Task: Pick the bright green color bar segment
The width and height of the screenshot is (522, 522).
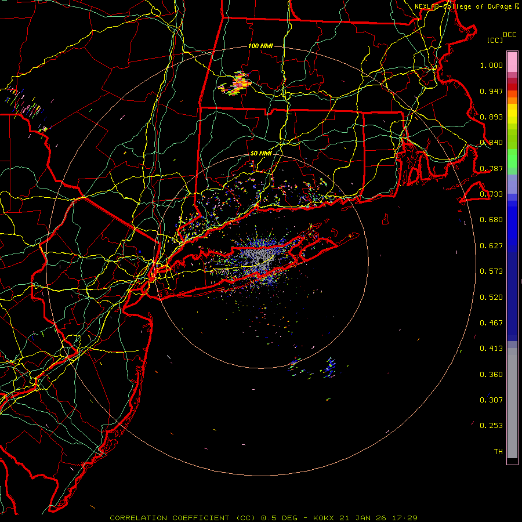Action: click(x=512, y=158)
